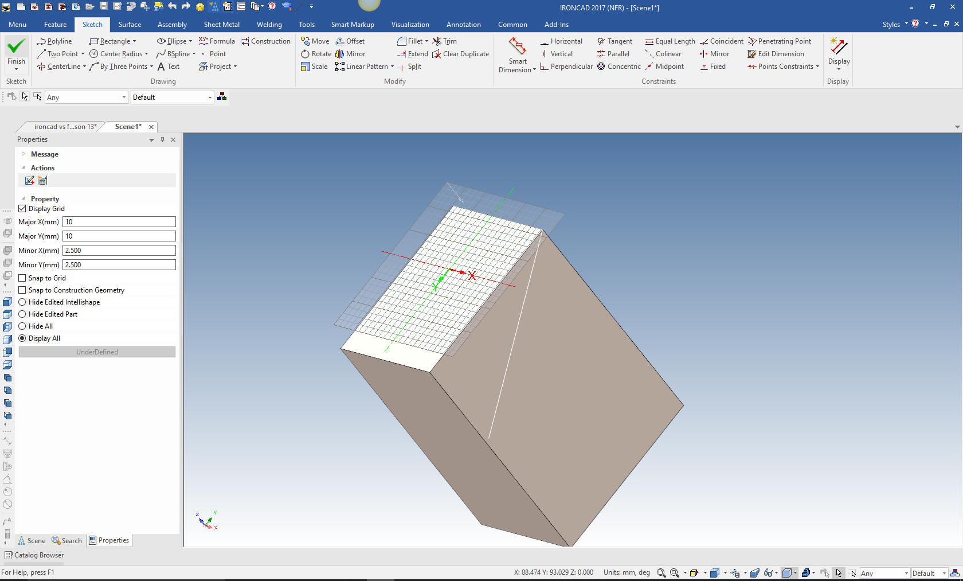
Task: Open the Menu button
Action: click(17, 25)
